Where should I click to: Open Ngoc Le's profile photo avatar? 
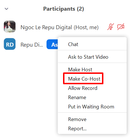(x=10, y=27)
